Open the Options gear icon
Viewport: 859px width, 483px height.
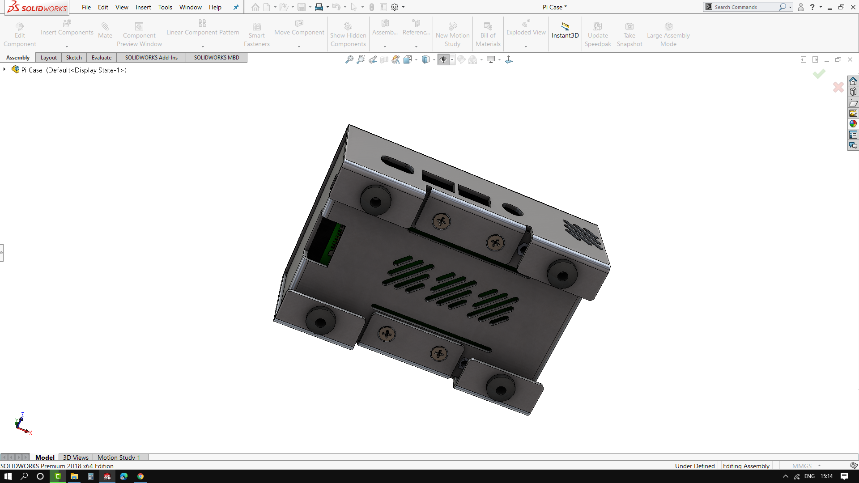point(395,7)
